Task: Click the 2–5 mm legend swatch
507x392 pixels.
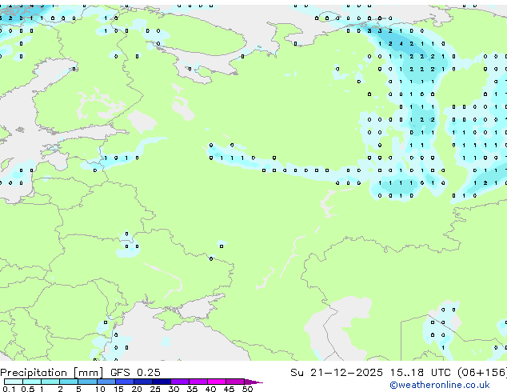Action: pyautogui.click(x=69, y=382)
